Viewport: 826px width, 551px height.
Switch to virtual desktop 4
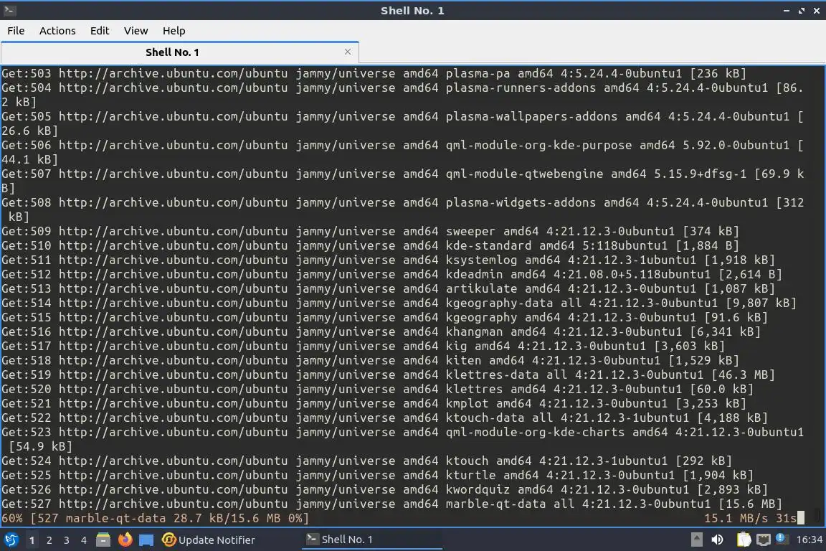(x=83, y=540)
